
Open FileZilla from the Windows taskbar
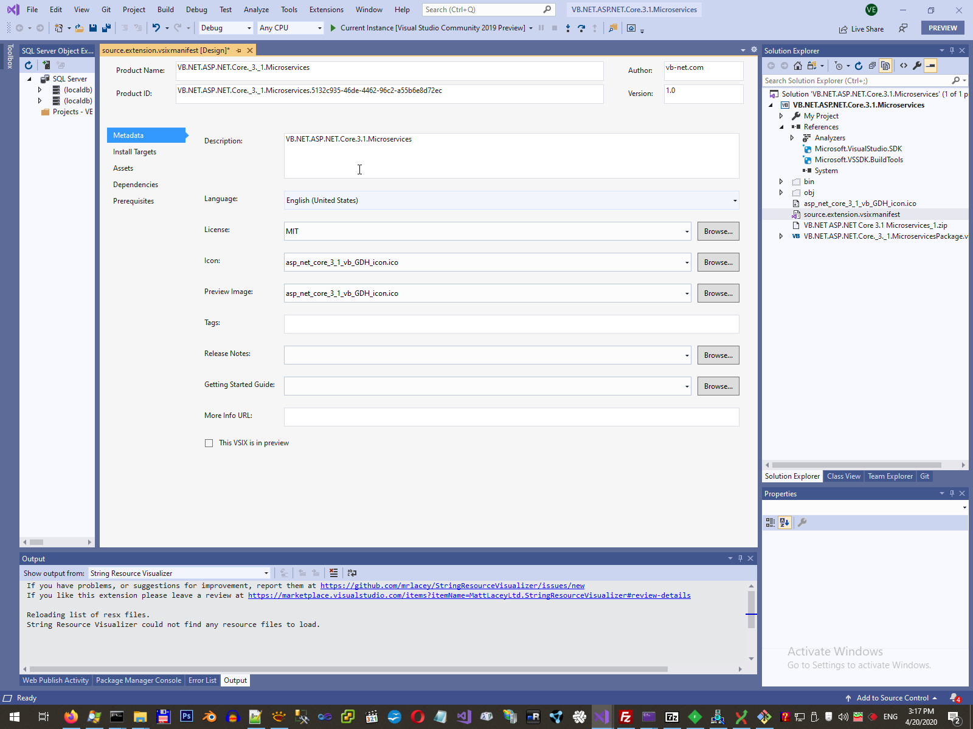tap(625, 717)
